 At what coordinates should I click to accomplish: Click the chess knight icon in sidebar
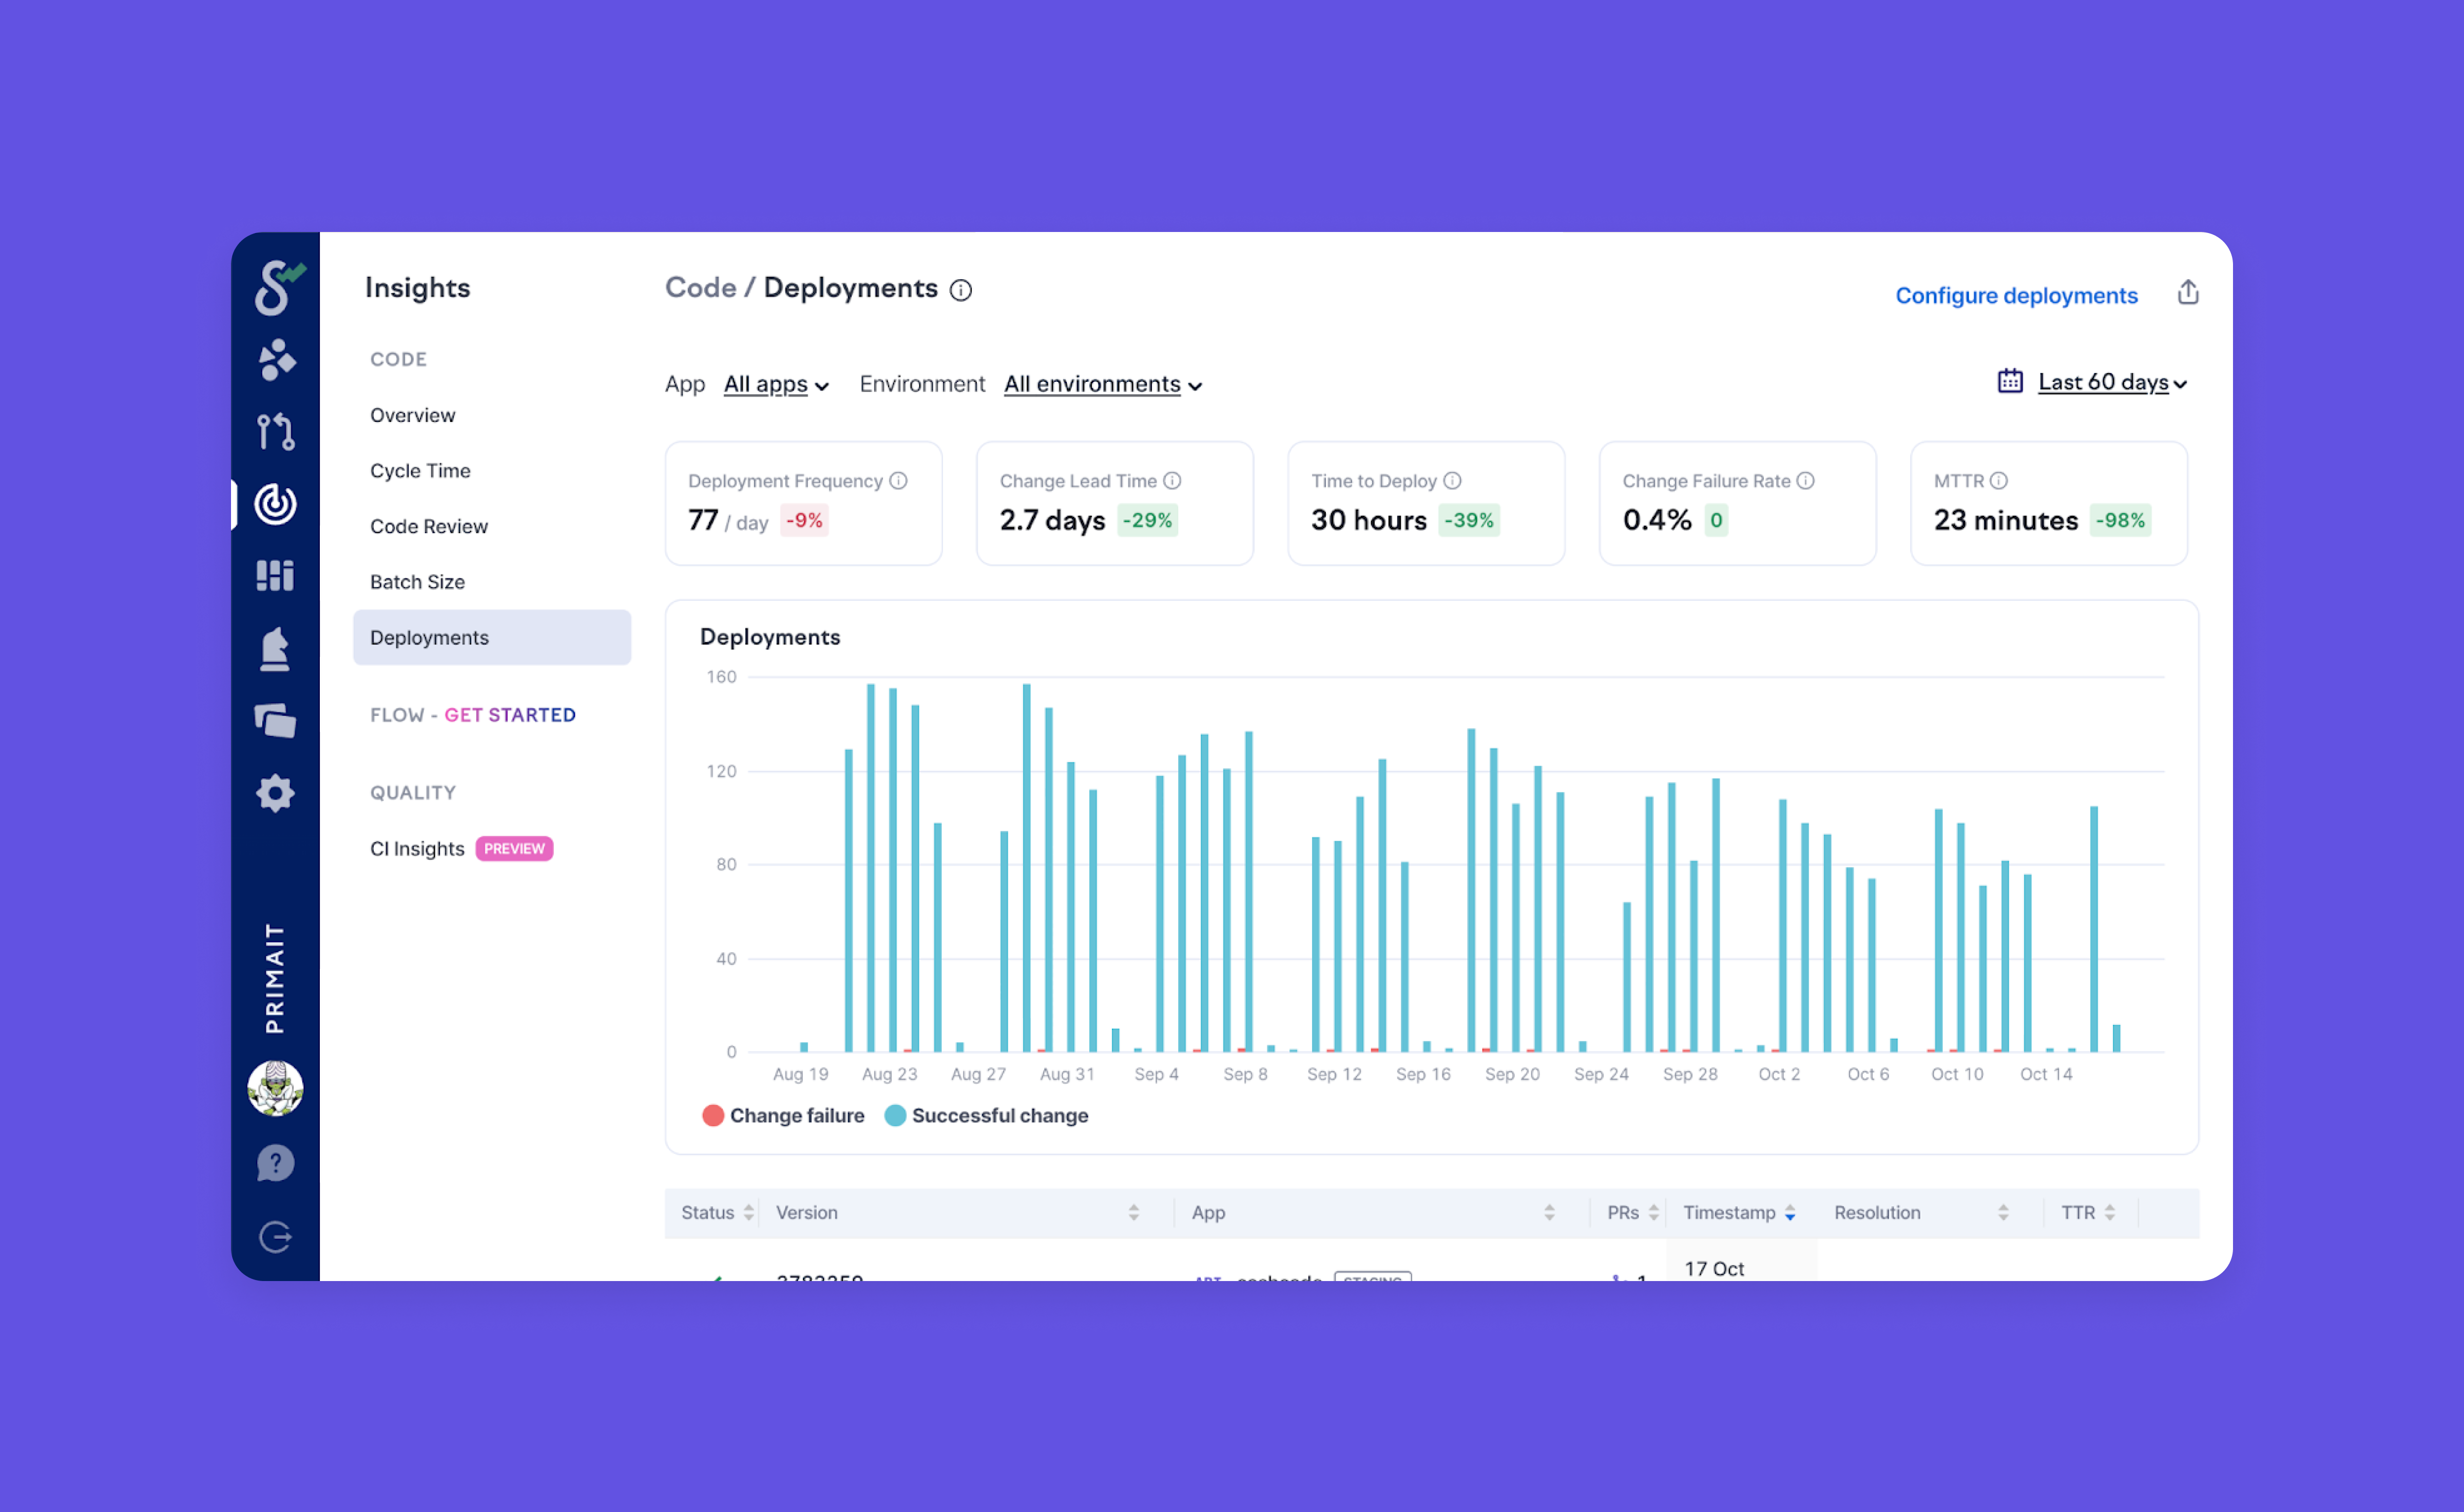(x=275, y=648)
